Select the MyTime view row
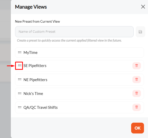148x138 pixels. (x=80, y=53)
